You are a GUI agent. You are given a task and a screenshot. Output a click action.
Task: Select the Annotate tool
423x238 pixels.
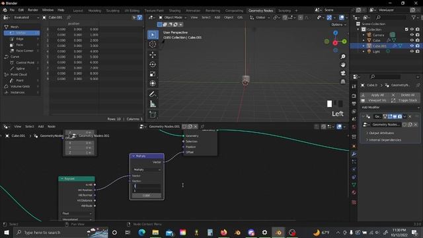click(x=153, y=94)
